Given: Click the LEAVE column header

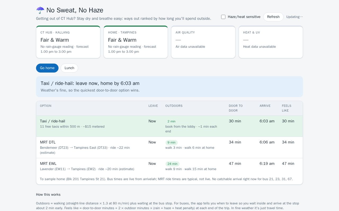Looking at the screenshot, I should (153, 106).
